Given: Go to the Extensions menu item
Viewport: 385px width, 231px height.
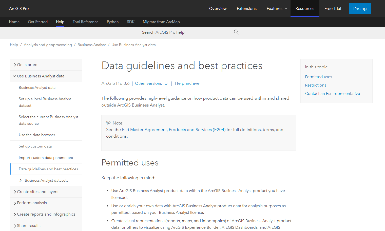Looking at the screenshot, I should pos(246,9).
